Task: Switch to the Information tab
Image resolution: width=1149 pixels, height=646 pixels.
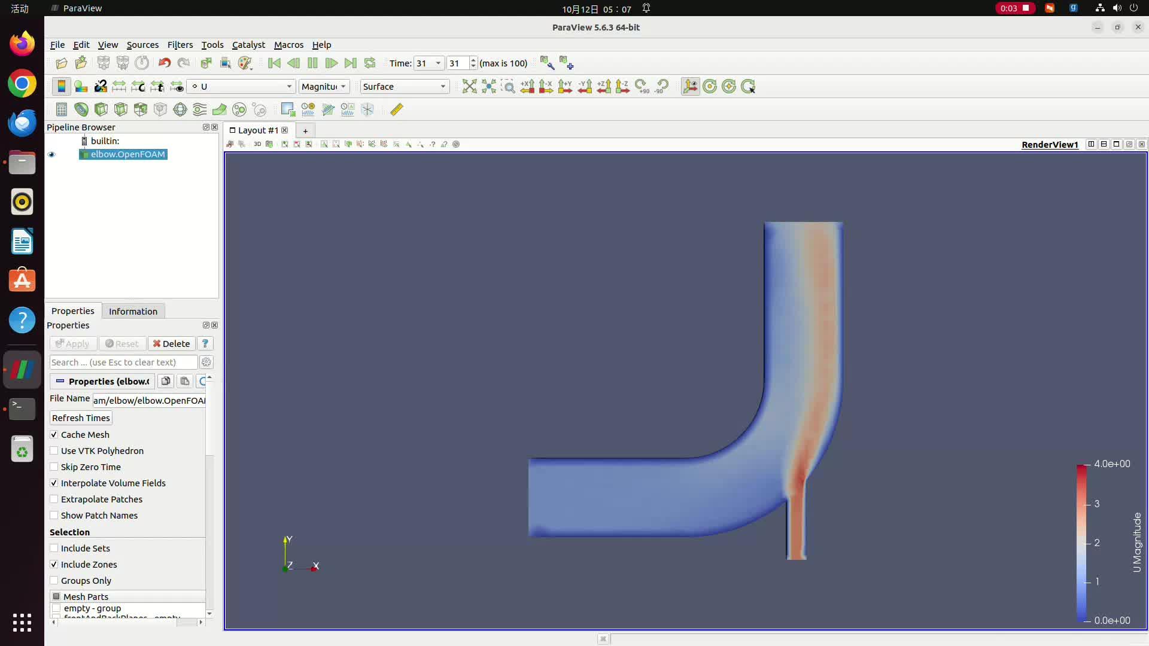Action: pos(133,311)
